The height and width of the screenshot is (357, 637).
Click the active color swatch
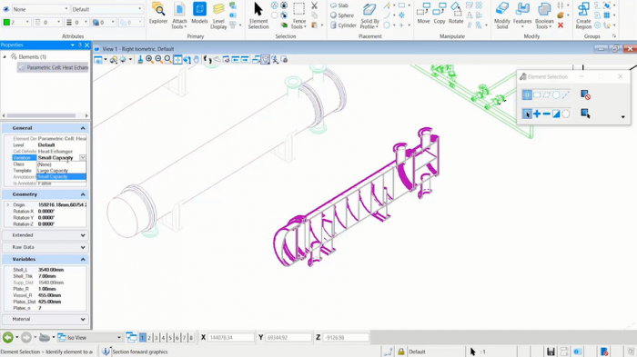pos(6,23)
